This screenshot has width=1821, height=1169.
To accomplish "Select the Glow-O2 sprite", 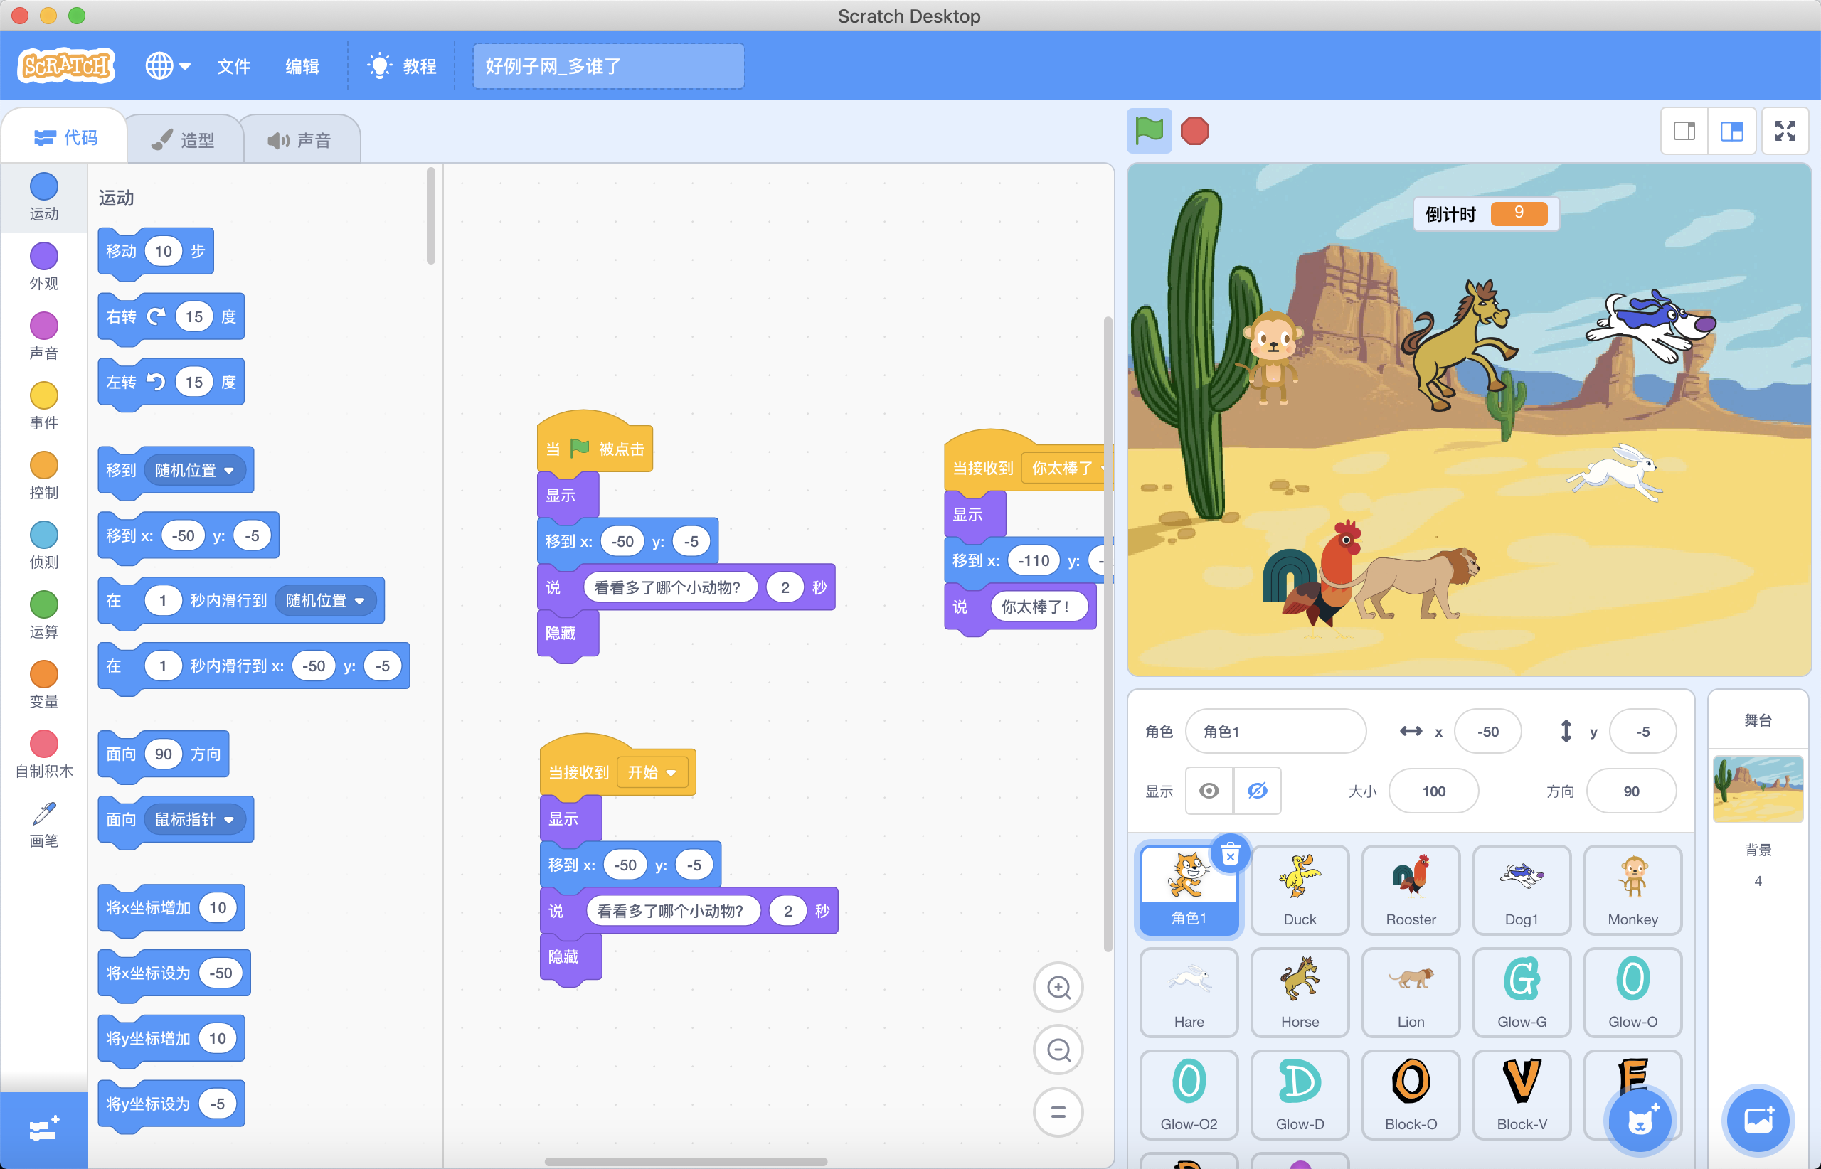I will click(x=1189, y=1095).
